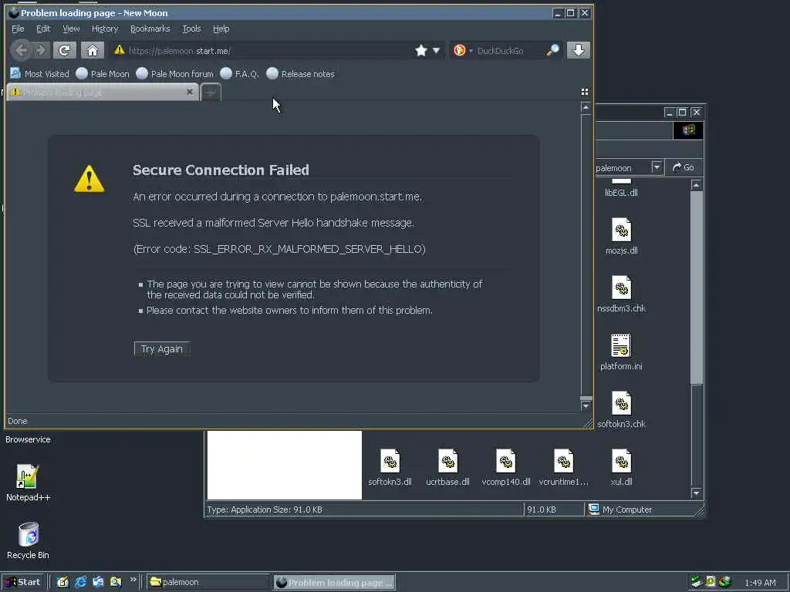This screenshot has width=790, height=592.
Task: Click the Done status text in the browser
Action: pyautogui.click(x=18, y=421)
